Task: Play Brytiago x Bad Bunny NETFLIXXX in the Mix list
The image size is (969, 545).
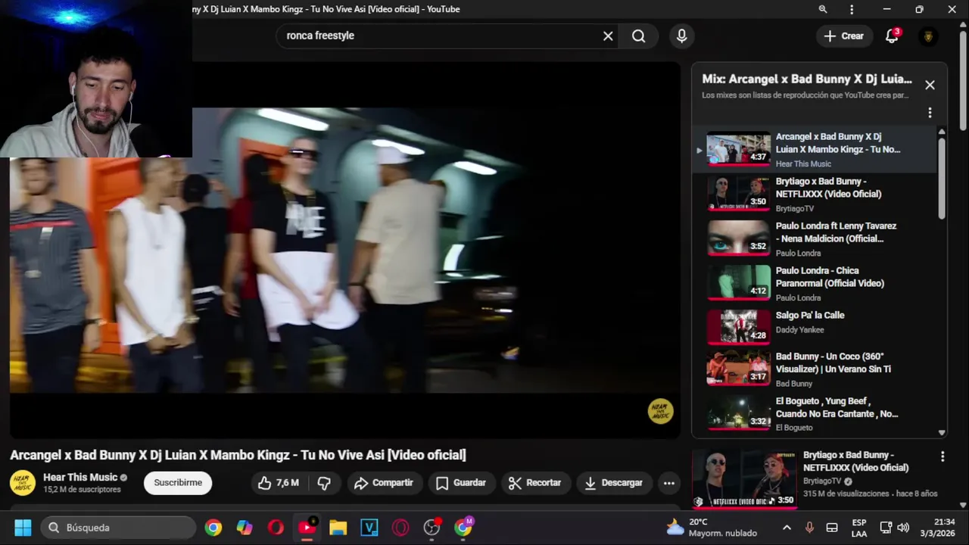Action: tap(815, 195)
